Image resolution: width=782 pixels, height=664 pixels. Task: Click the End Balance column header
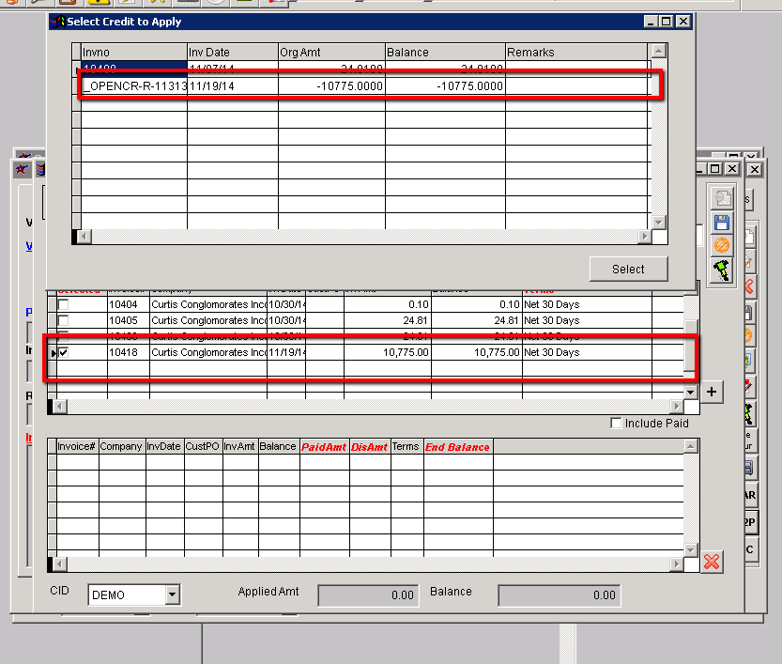coord(456,447)
